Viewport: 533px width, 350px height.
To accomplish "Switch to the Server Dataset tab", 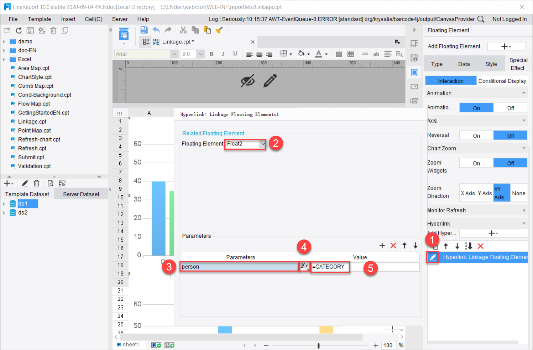I will (81, 194).
